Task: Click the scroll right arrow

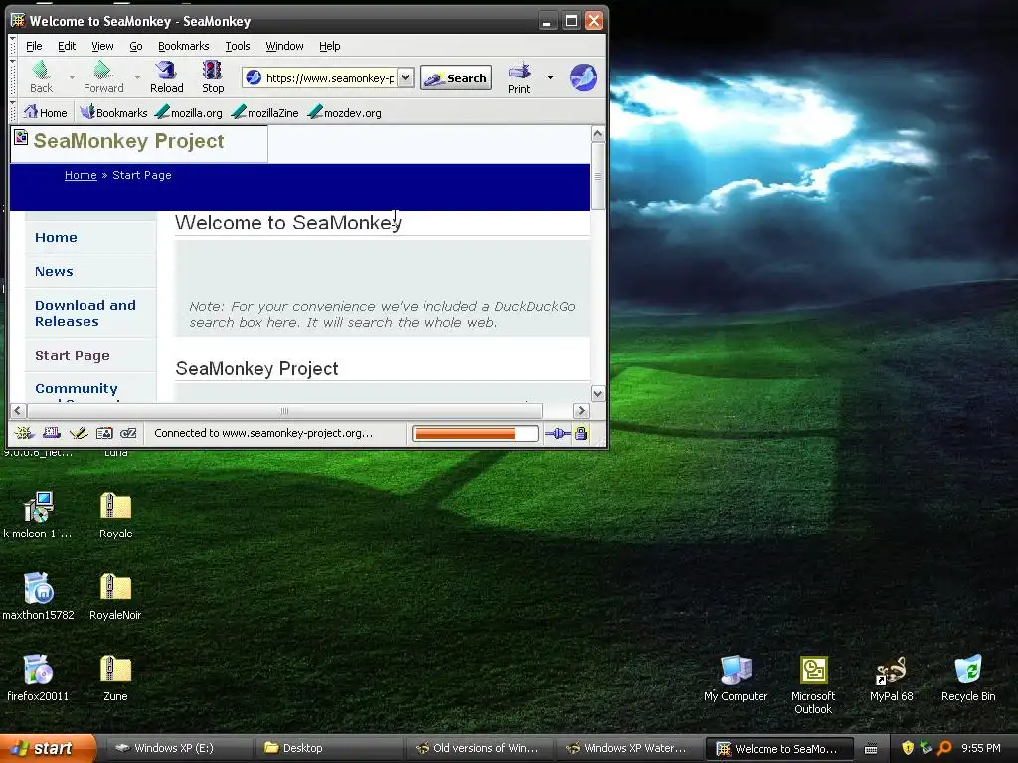Action: (581, 411)
